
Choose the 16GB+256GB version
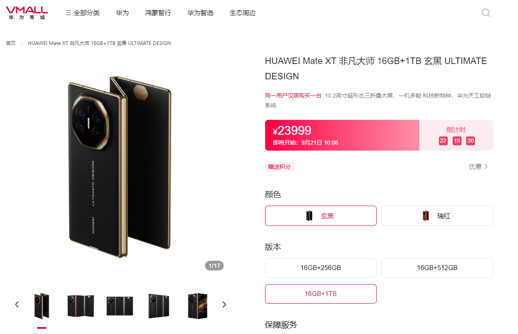[321, 268]
